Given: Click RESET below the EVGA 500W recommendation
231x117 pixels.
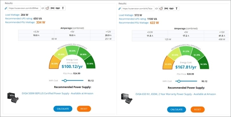Looking at the screenshot, I should point(84,109).
